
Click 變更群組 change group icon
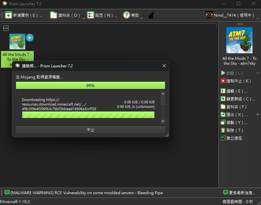[223, 99]
